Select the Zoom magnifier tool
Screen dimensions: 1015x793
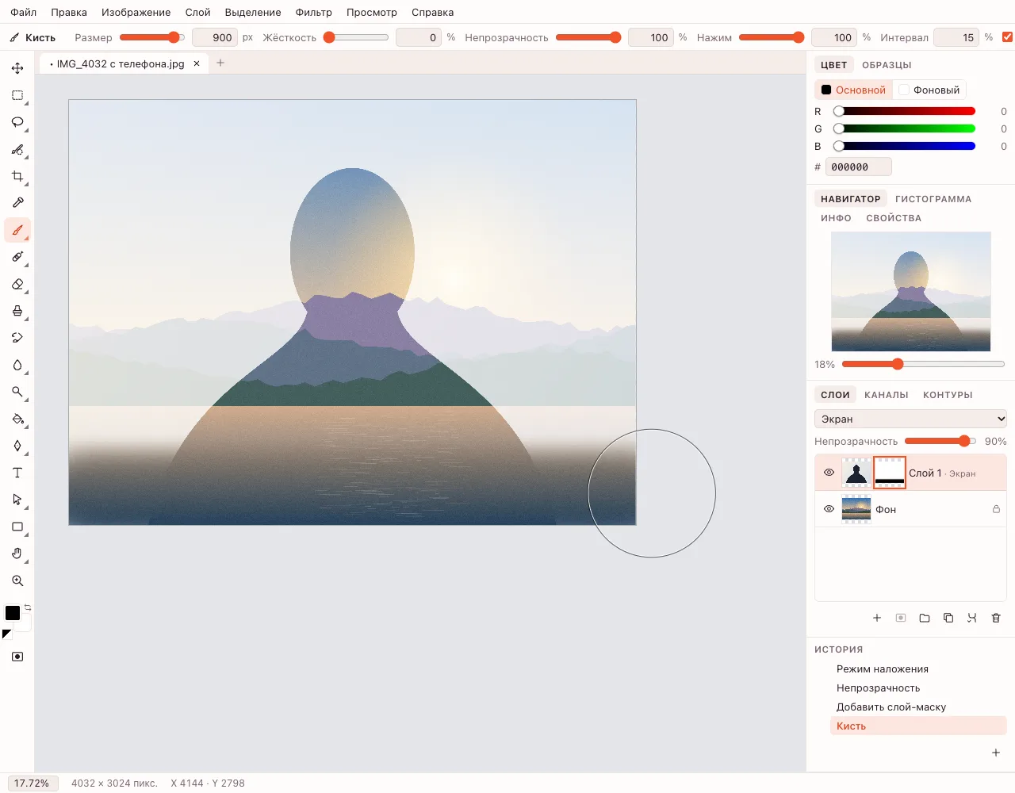pyautogui.click(x=17, y=580)
